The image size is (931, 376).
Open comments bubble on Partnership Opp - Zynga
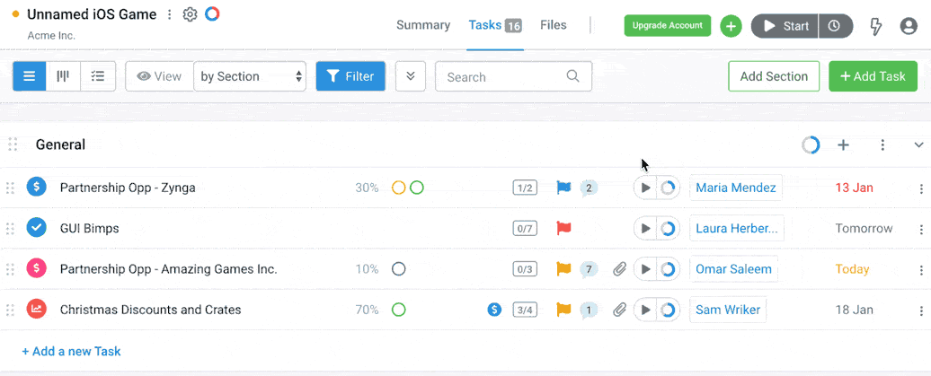click(x=589, y=188)
